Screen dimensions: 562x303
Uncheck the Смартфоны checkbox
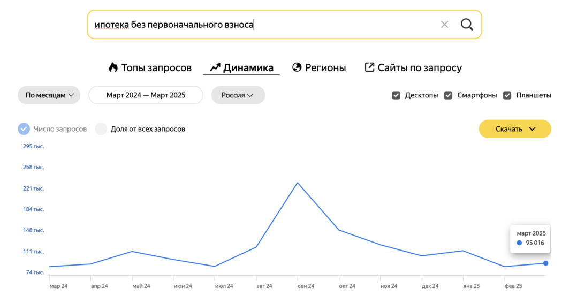[x=448, y=95]
